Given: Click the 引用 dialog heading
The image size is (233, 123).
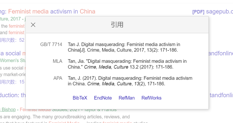Looking at the screenshot, I should tap(117, 25).
